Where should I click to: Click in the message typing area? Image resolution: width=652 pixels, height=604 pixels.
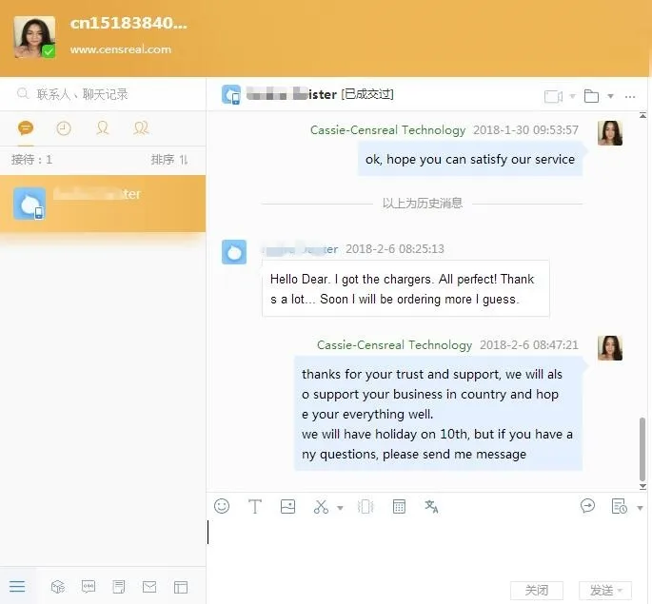tap(426, 546)
